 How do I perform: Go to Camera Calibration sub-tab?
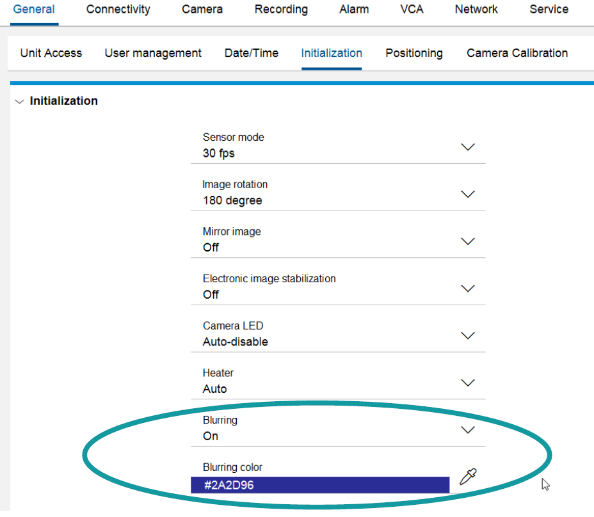[517, 53]
